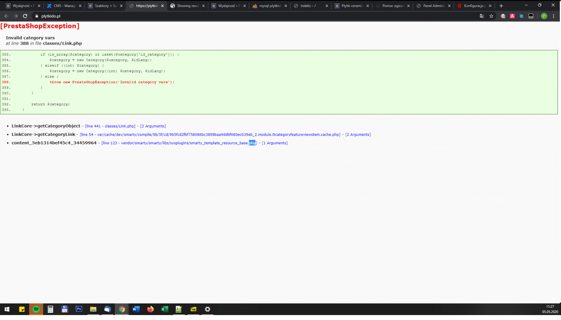Click the address bar showing plytkido.pl
The image size is (561, 320).
(234, 16)
